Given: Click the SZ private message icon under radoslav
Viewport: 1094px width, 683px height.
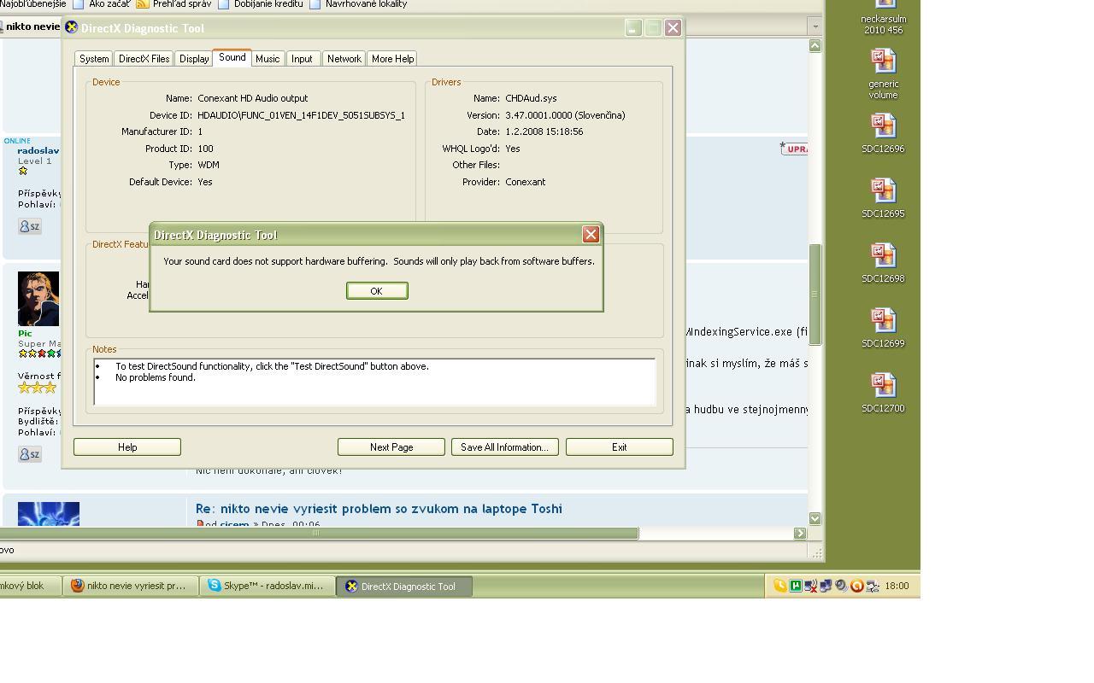Looking at the screenshot, I should 29,226.
